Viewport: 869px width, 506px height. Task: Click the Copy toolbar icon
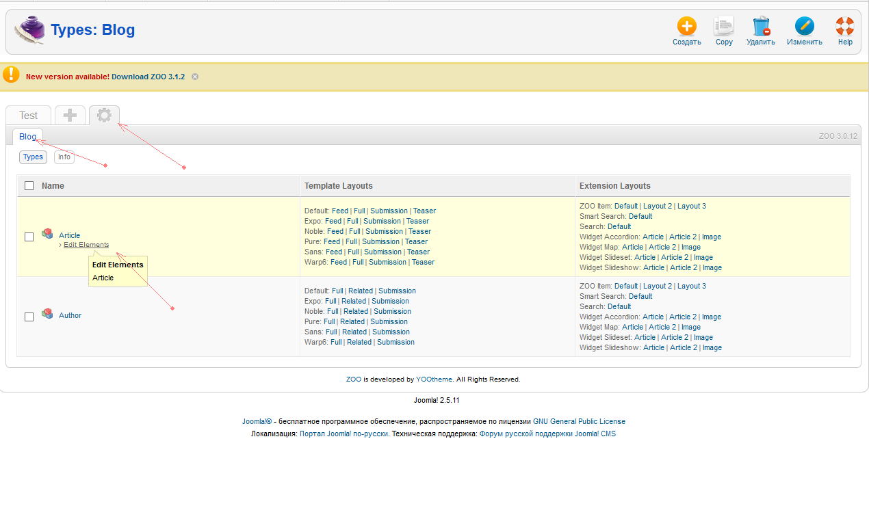tap(724, 27)
